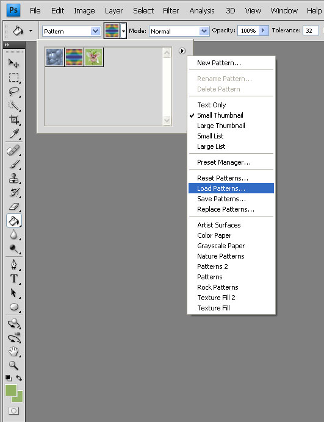Select the Lasso tool

tap(14, 91)
